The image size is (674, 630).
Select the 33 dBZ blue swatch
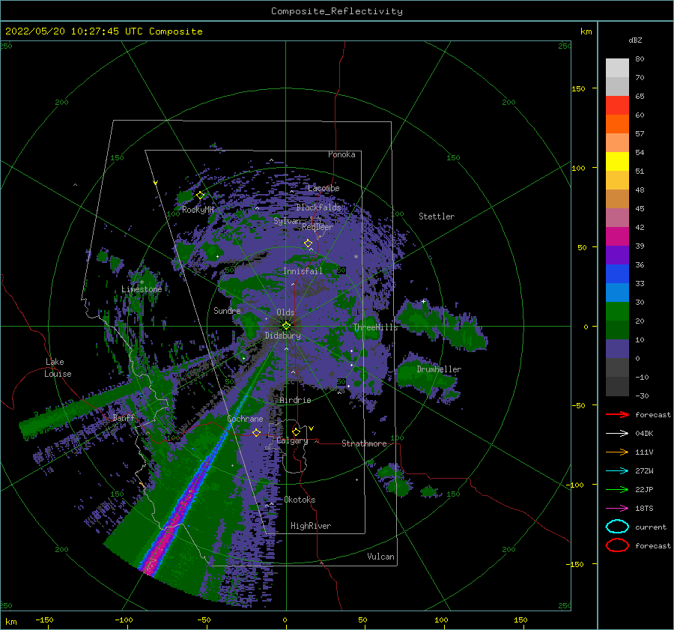pyautogui.click(x=617, y=292)
